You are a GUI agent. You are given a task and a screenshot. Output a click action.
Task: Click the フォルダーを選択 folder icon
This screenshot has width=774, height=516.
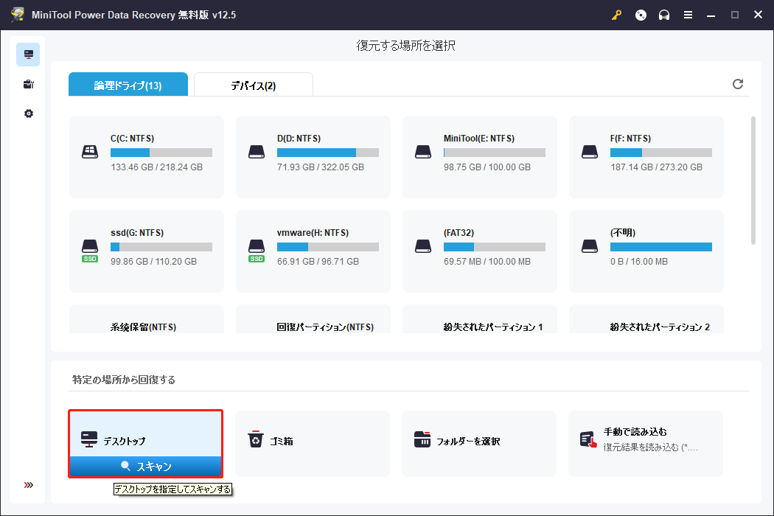point(422,439)
